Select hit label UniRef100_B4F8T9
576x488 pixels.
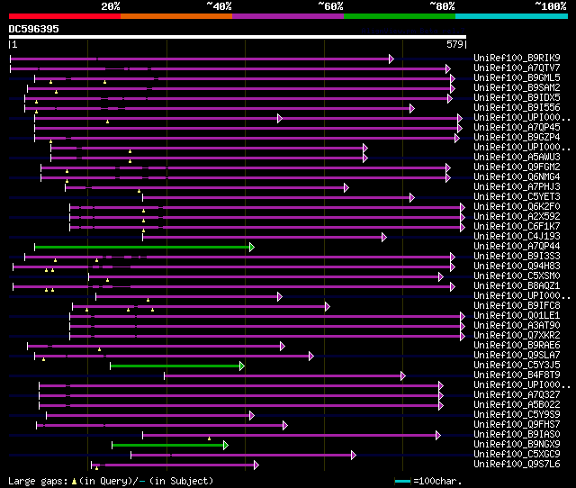pos(517,375)
